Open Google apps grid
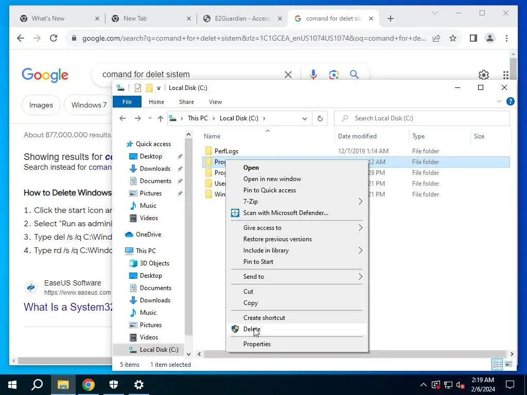 pyautogui.click(x=505, y=75)
